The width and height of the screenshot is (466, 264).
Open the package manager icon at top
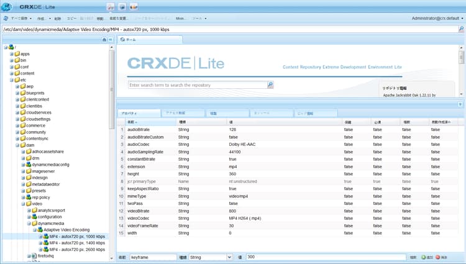pos(122,7)
